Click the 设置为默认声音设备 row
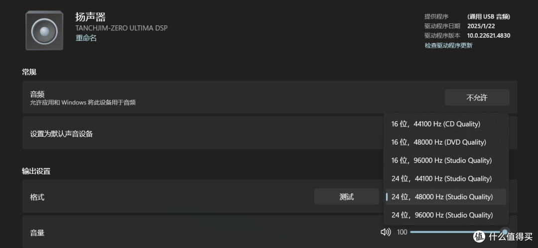The height and width of the screenshot is (248, 538). tap(269, 134)
